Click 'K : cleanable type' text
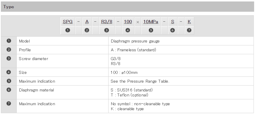The width and height of the screenshot is (255, 114). tap(127, 109)
